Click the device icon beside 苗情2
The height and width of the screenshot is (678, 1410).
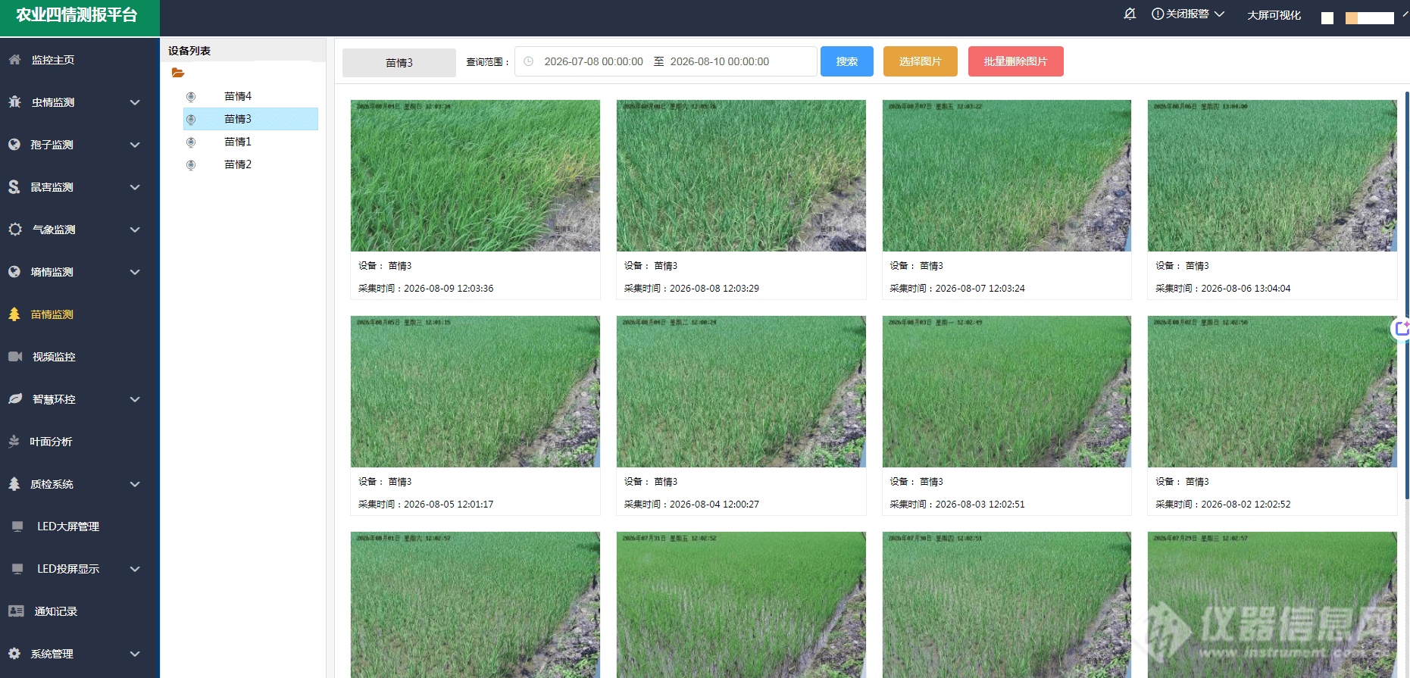click(191, 165)
